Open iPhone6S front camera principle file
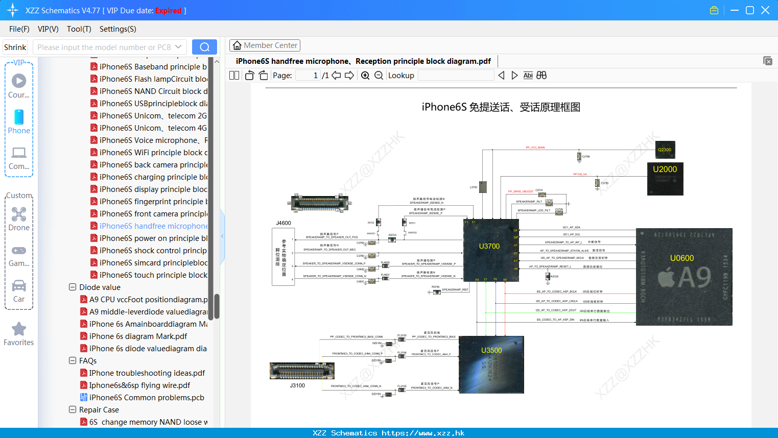The width and height of the screenshot is (778, 438). tap(149, 213)
